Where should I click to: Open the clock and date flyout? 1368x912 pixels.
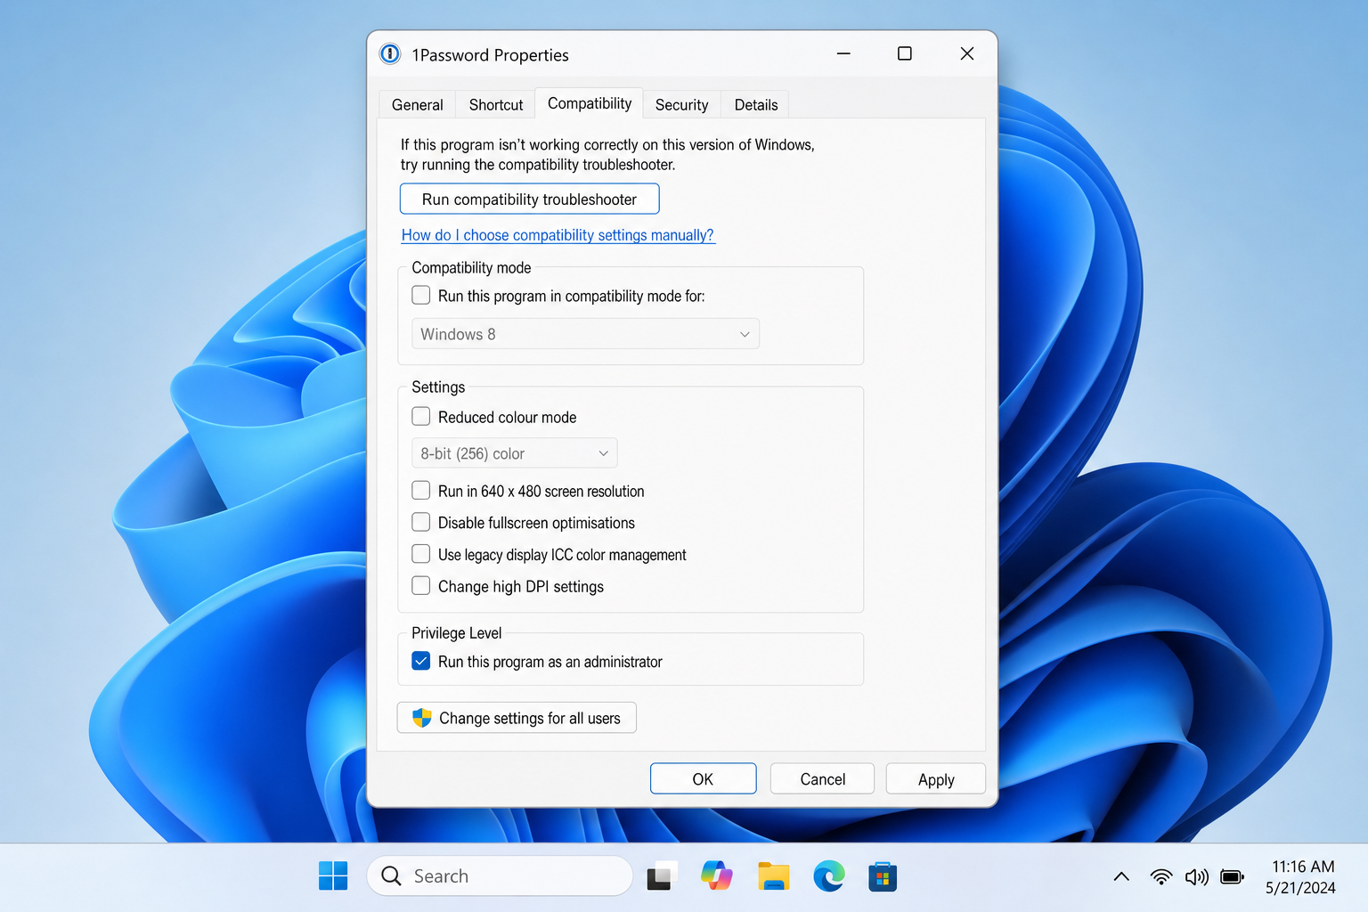[x=1302, y=877]
